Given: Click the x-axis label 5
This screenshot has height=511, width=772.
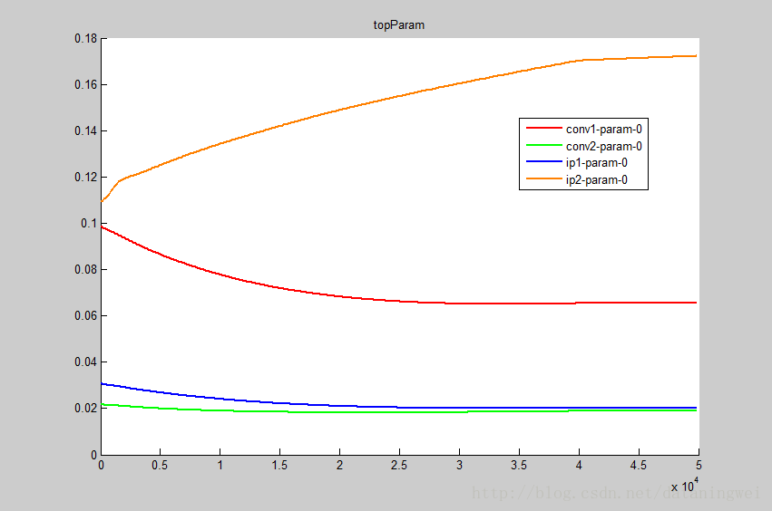Looking at the screenshot, I should click(x=699, y=466).
